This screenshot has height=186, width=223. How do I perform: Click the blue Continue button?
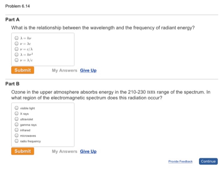[208, 161]
